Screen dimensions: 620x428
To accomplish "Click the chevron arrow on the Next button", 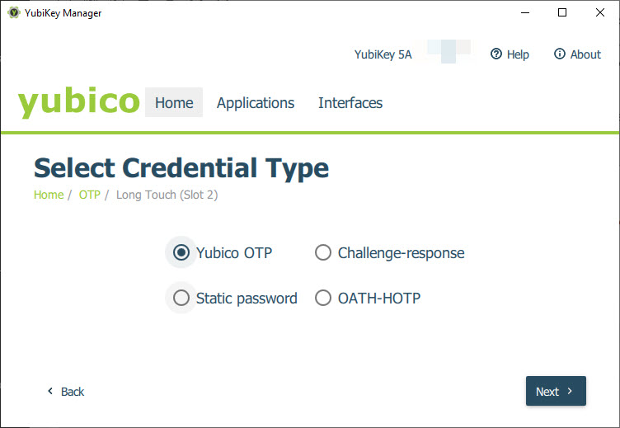I will point(570,391).
